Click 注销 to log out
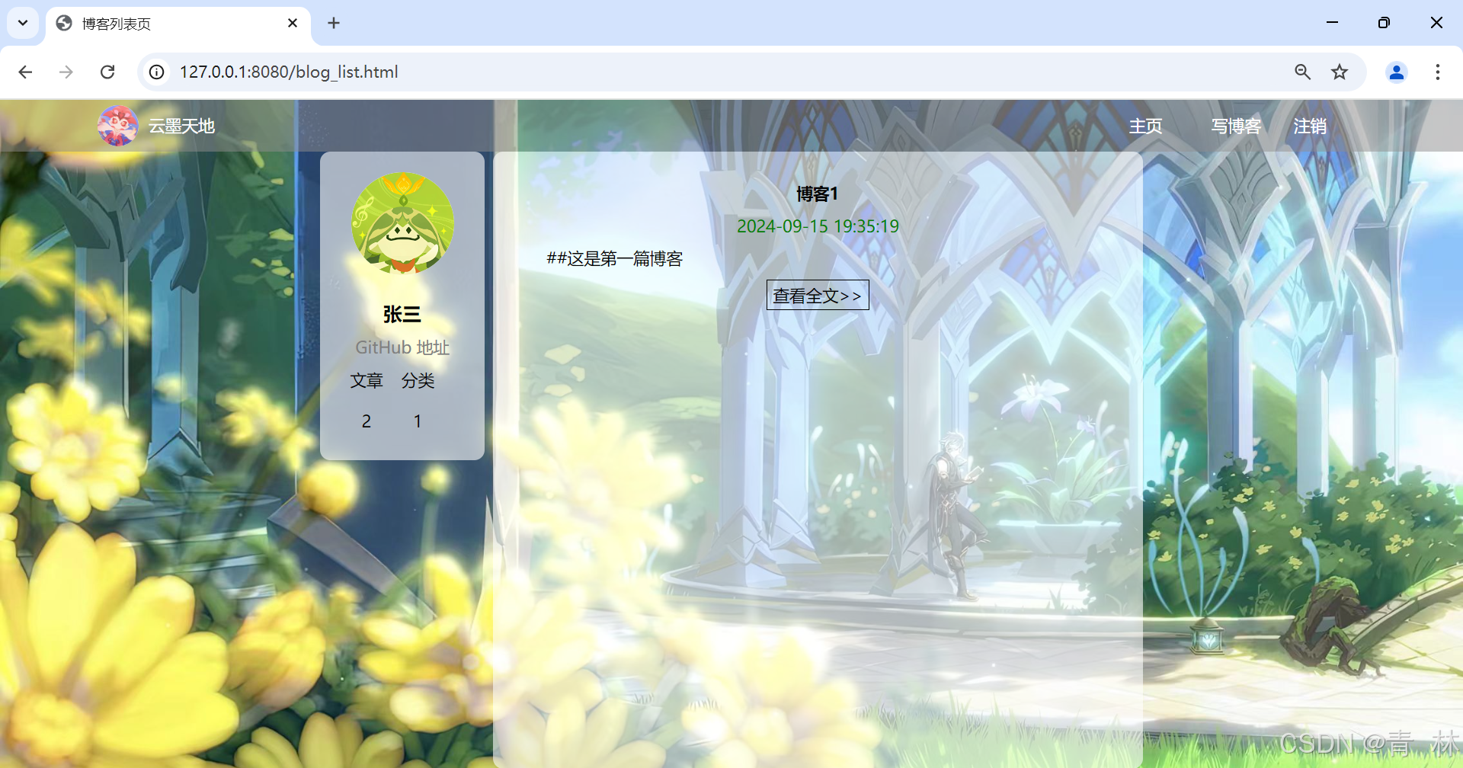Image resolution: width=1463 pixels, height=768 pixels. pos(1310,126)
